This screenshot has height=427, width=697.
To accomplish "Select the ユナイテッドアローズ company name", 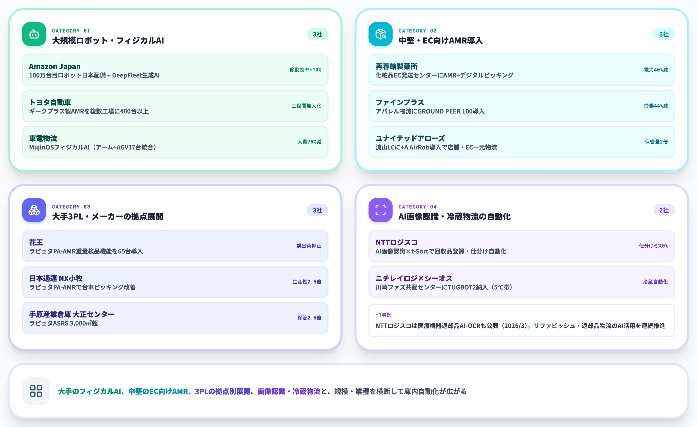I will coord(410,138).
